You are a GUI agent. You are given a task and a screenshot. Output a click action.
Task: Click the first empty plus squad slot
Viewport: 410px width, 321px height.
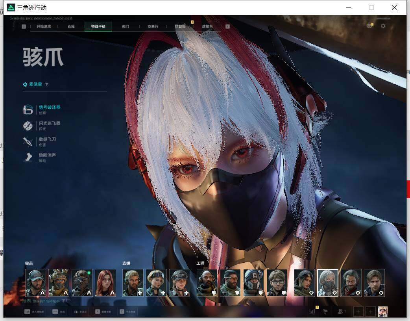click(x=358, y=312)
